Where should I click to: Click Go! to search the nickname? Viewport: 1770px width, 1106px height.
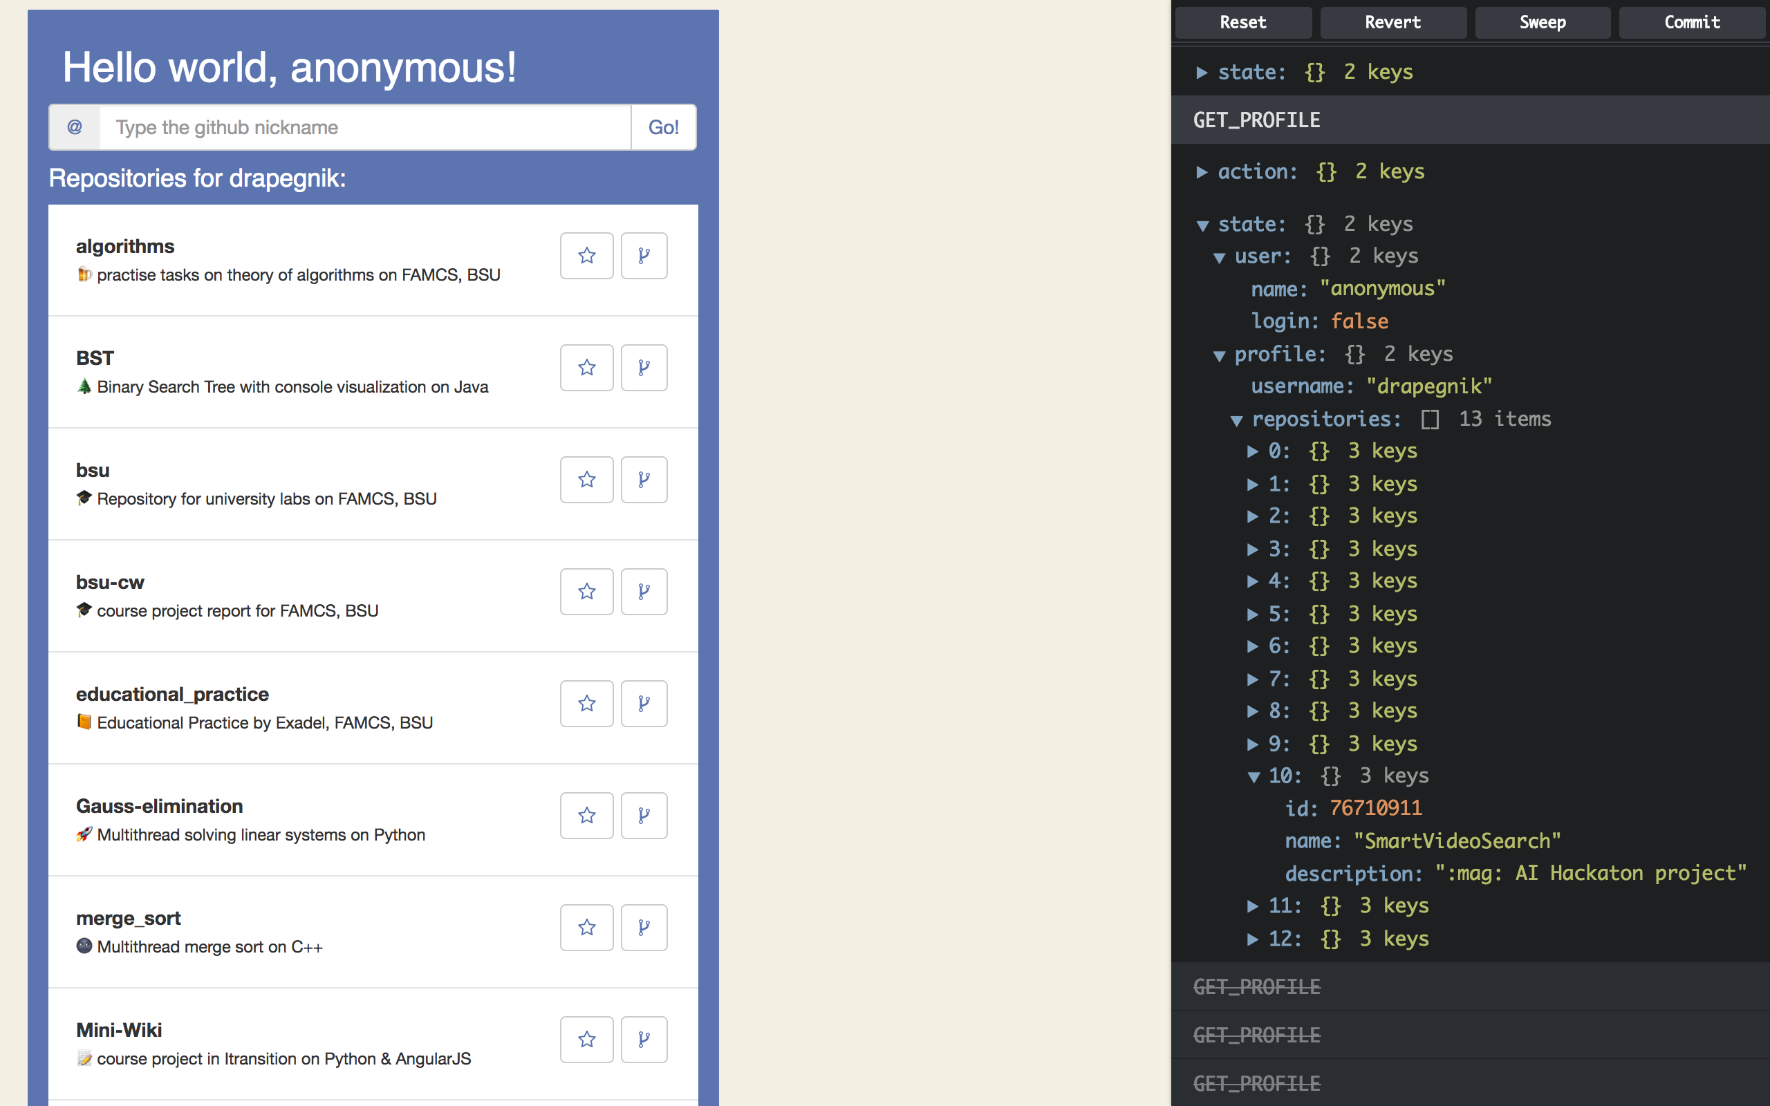click(662, 127)
